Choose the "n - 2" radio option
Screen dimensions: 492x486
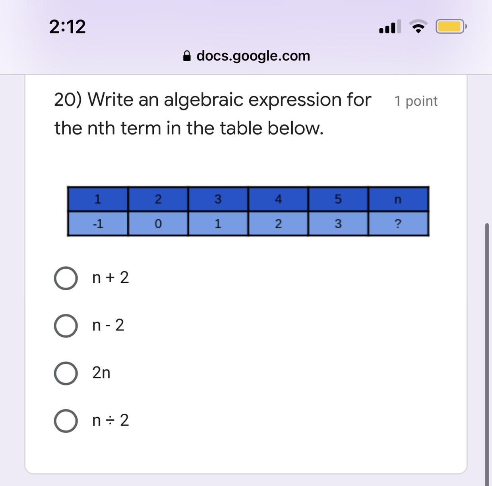tap(66, 326)
